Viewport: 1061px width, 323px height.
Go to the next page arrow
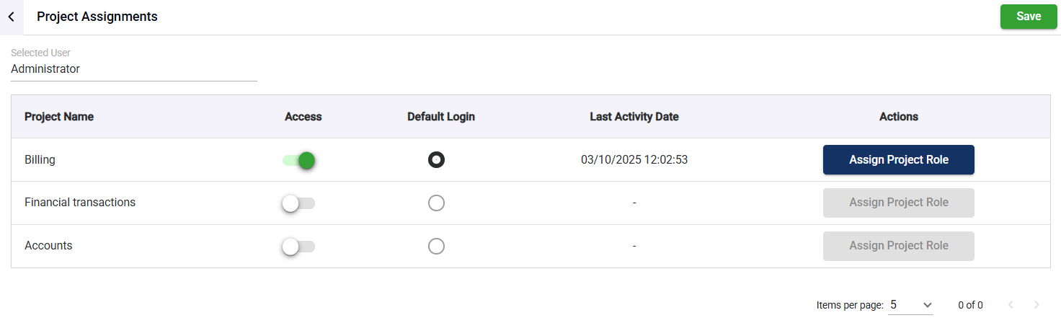pyautogui.click(x=1036, y=305)
